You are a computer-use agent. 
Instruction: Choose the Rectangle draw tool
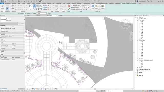83,6
